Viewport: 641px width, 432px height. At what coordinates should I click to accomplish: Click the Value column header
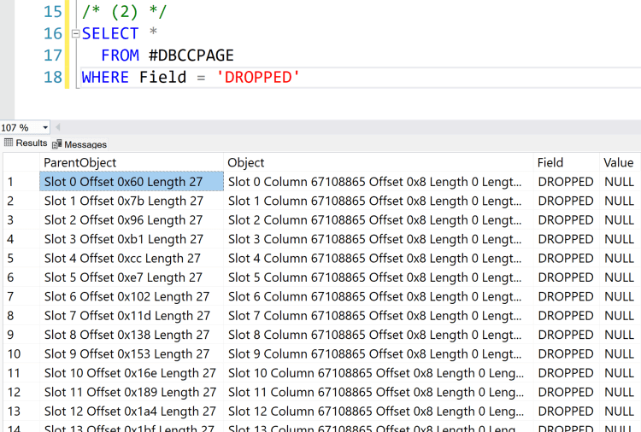pos(620,162)
